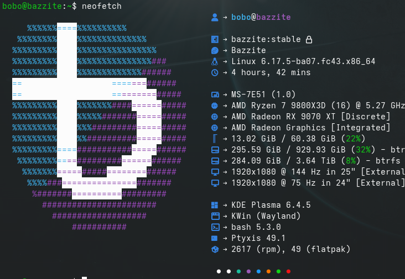Viewport: 405px width, 279px height.
Task: Click the desktop icon beside KDE Plasma
Action: click(215, 205)
